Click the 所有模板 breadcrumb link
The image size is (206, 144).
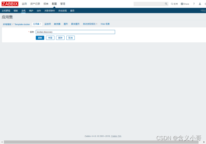coord(7,24)
